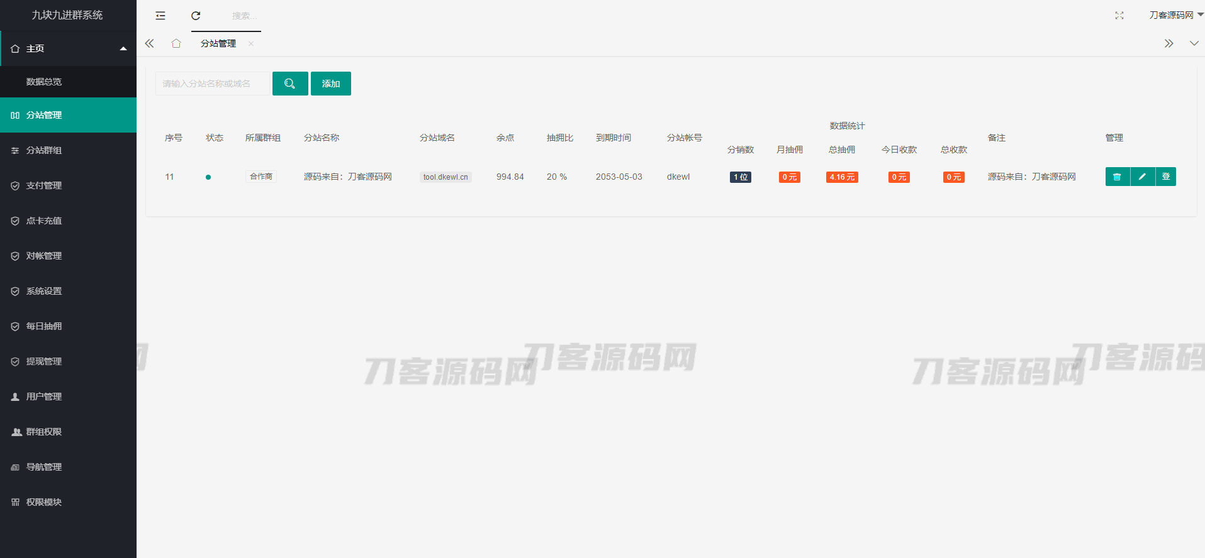
Task: Open the 刀客源码网 user dropdown
Action: coord(1175,15)
